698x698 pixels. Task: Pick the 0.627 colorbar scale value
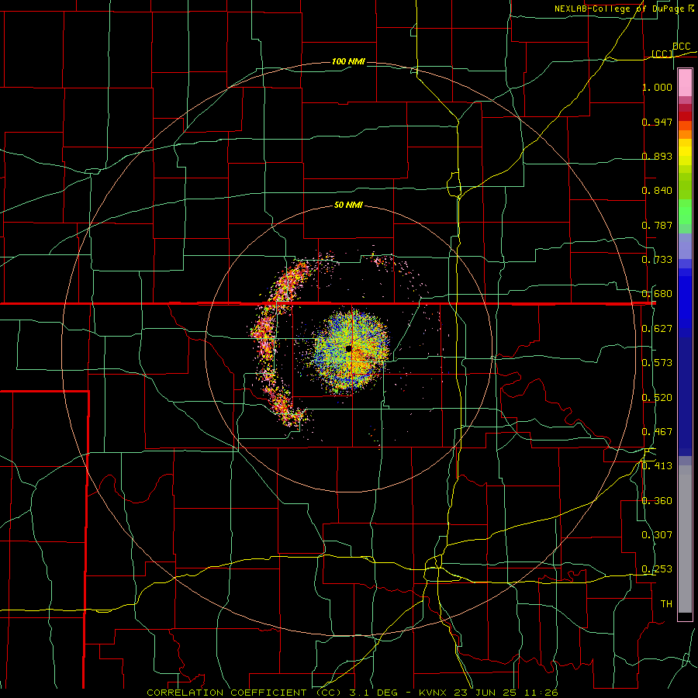(x=657, y=329)
